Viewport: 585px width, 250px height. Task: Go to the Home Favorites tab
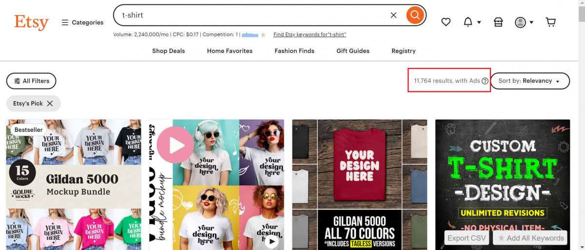[230, 51]
